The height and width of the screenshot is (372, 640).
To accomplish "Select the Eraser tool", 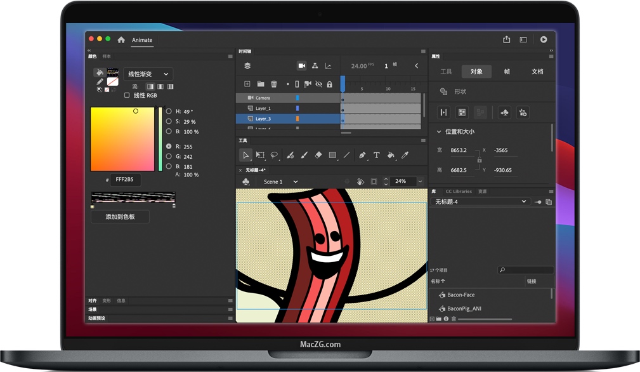I will click(318, 155).
